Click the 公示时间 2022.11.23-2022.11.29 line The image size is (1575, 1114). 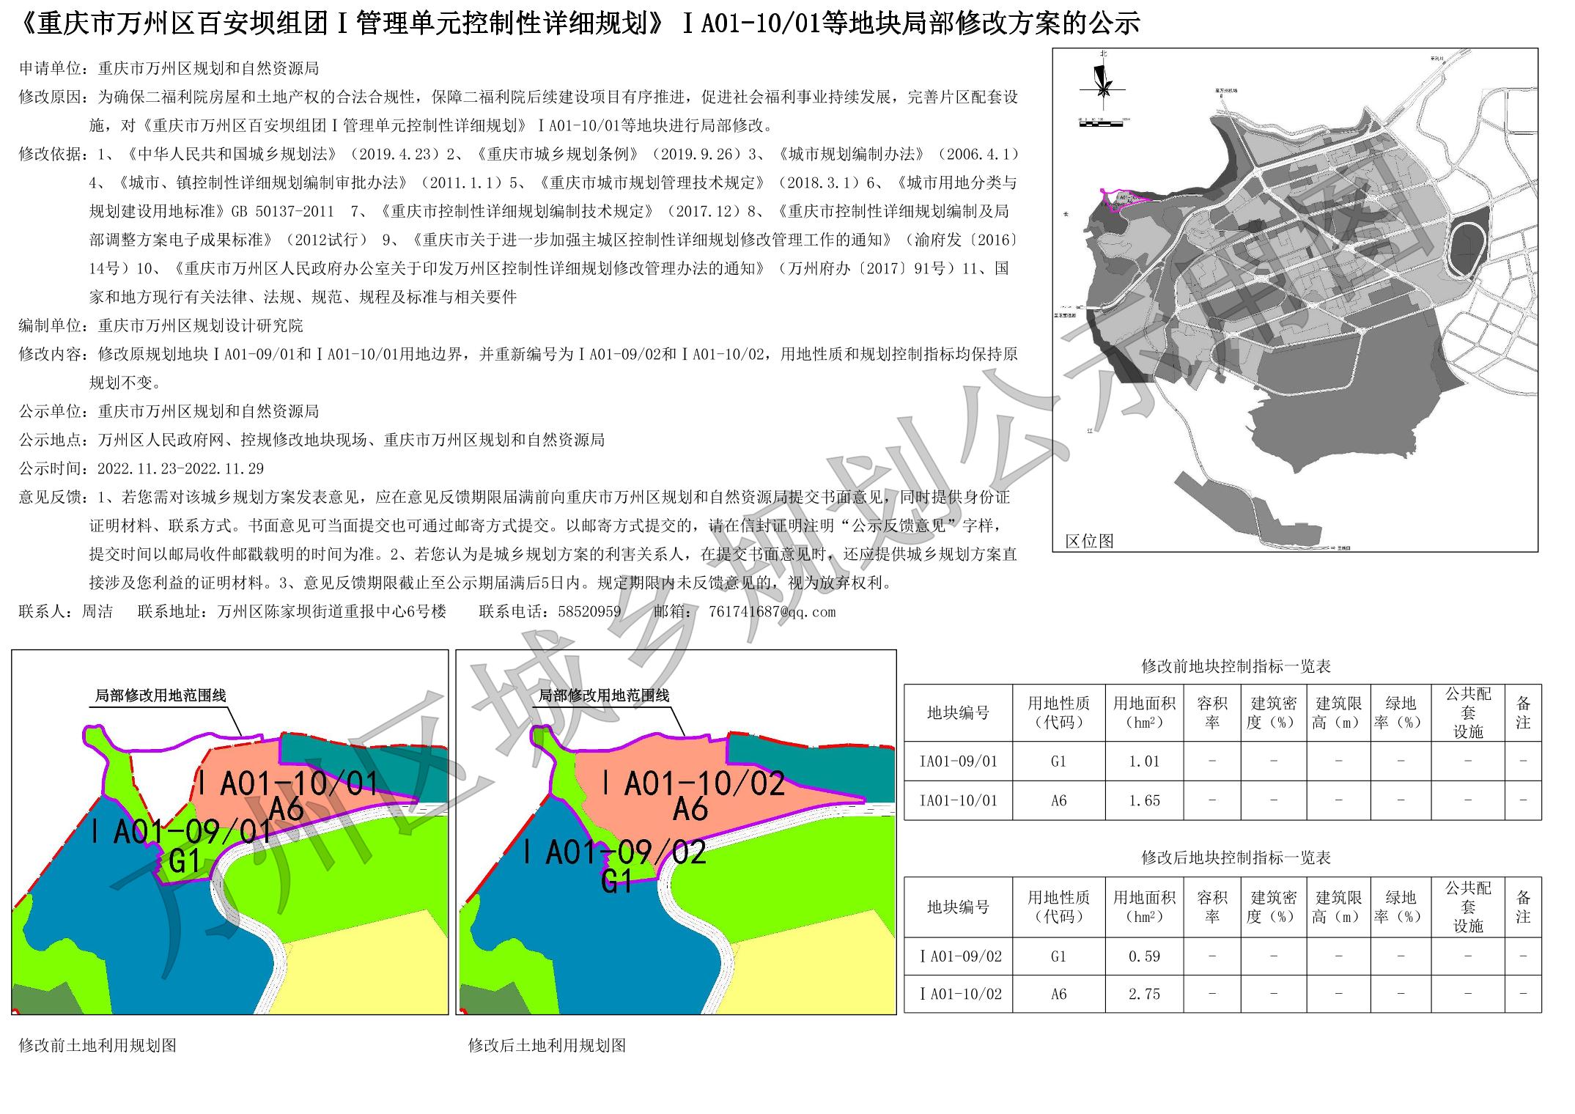(x=141, y=468)
